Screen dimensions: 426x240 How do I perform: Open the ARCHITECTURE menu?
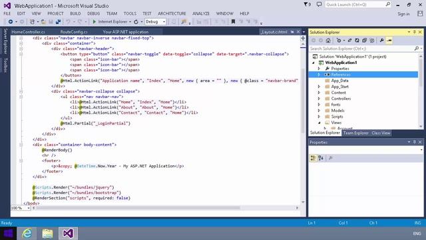[x=172, y=13]
